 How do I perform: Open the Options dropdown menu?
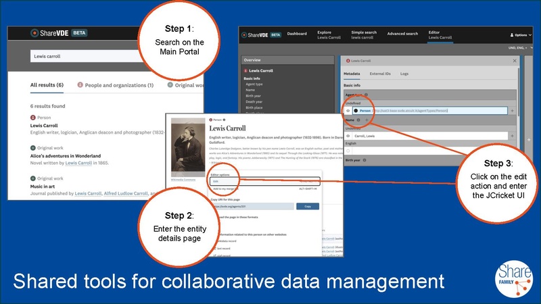521,34
